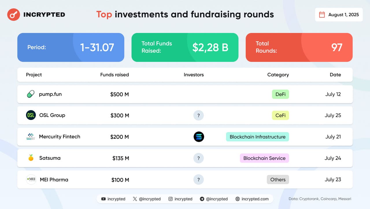Viewport: 370px width, 209px height.
Task: Click the Solana investor icon
Action: click(199, 137)
